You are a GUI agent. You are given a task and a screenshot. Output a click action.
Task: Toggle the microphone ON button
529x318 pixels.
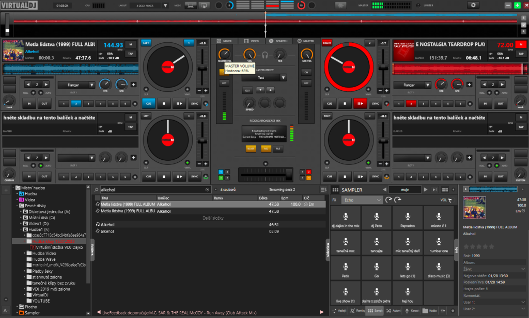coord(306,72)
